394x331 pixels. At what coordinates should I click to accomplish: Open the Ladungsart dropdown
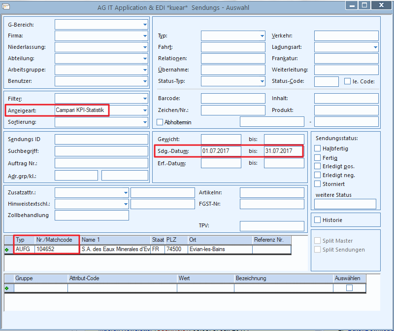375,47
